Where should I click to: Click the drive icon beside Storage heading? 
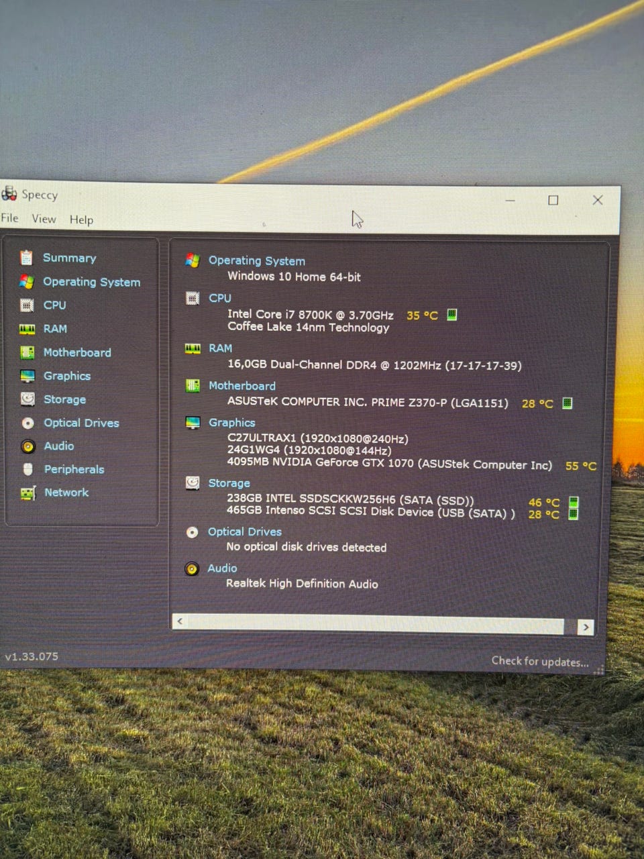point(193,483)
